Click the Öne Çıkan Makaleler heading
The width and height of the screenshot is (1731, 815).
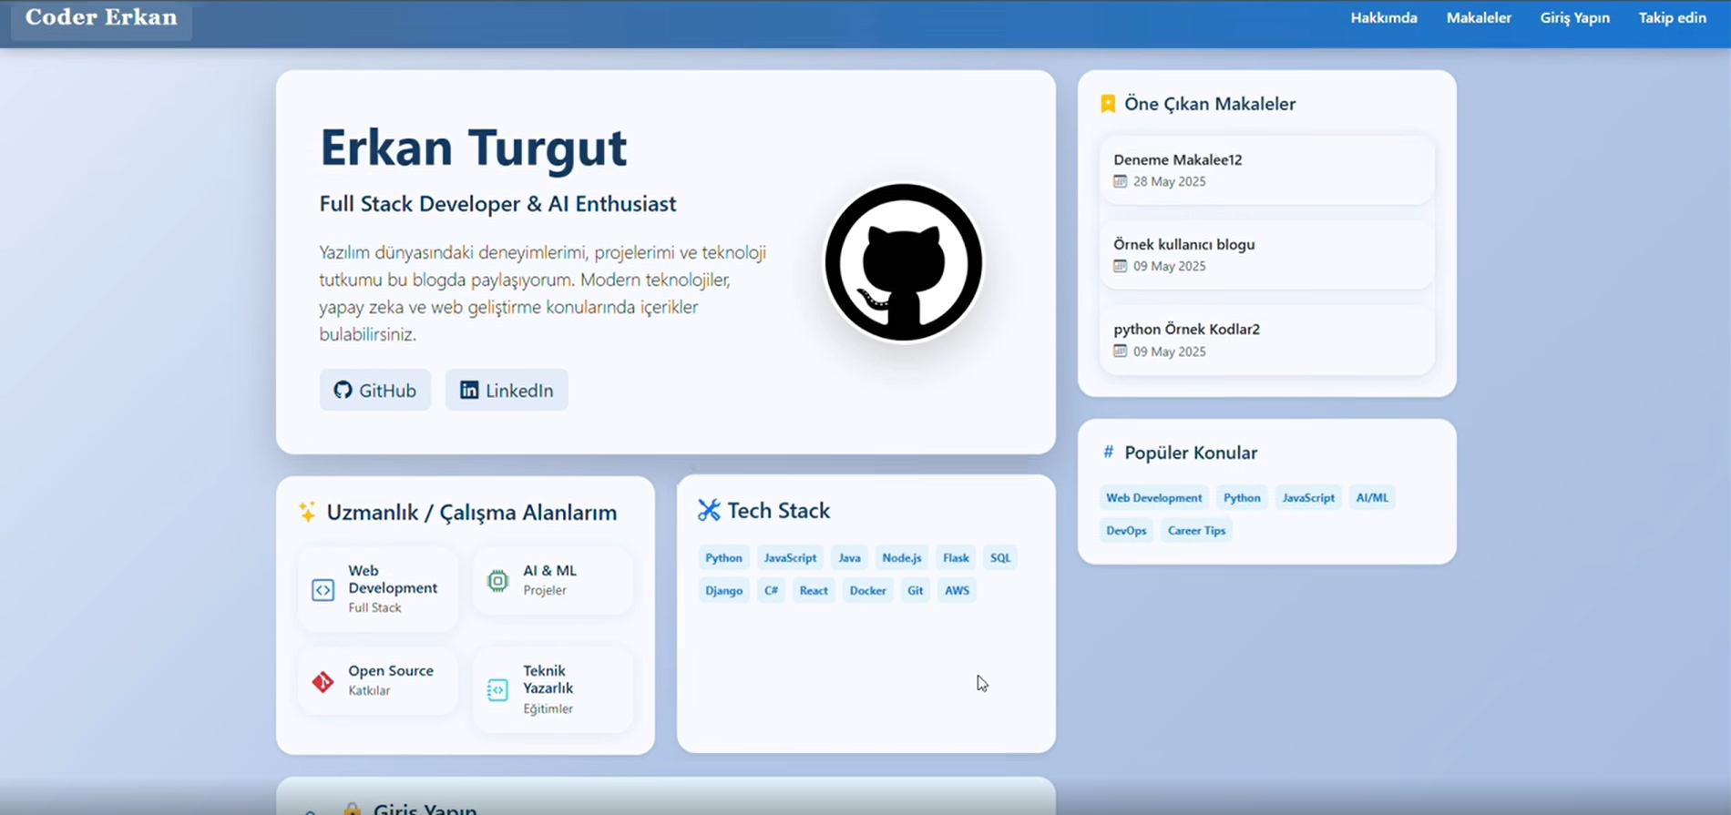coord(1209,104)
